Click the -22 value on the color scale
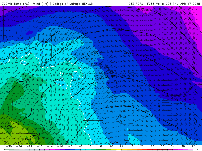This screenshot has height=151, width=202. click(29, 146)
